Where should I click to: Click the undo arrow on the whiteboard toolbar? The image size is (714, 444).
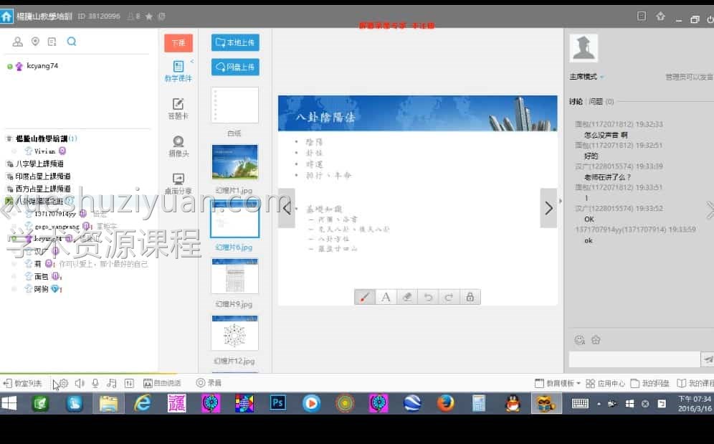(x=428, y=296)
